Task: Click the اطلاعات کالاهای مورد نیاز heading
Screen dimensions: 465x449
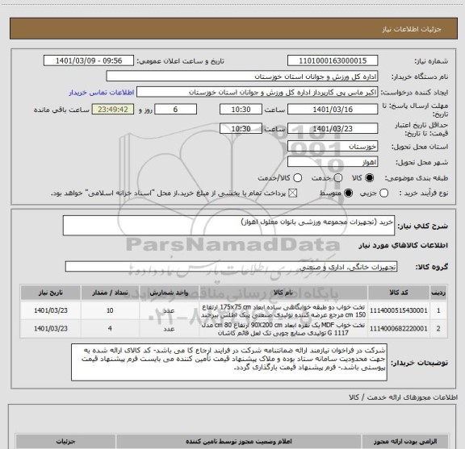Action: 404,245
